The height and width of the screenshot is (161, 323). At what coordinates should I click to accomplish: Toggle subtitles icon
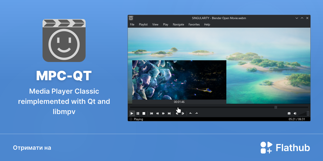click(x=289, y=114)
